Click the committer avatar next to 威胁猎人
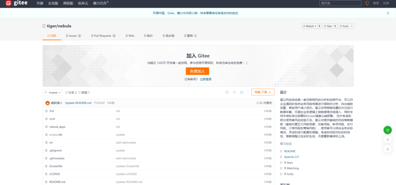The image size is (396, 185). [48, 103]
